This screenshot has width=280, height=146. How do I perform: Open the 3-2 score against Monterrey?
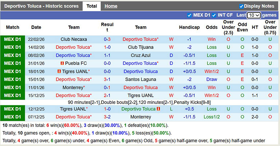click(x=107, y=117)
